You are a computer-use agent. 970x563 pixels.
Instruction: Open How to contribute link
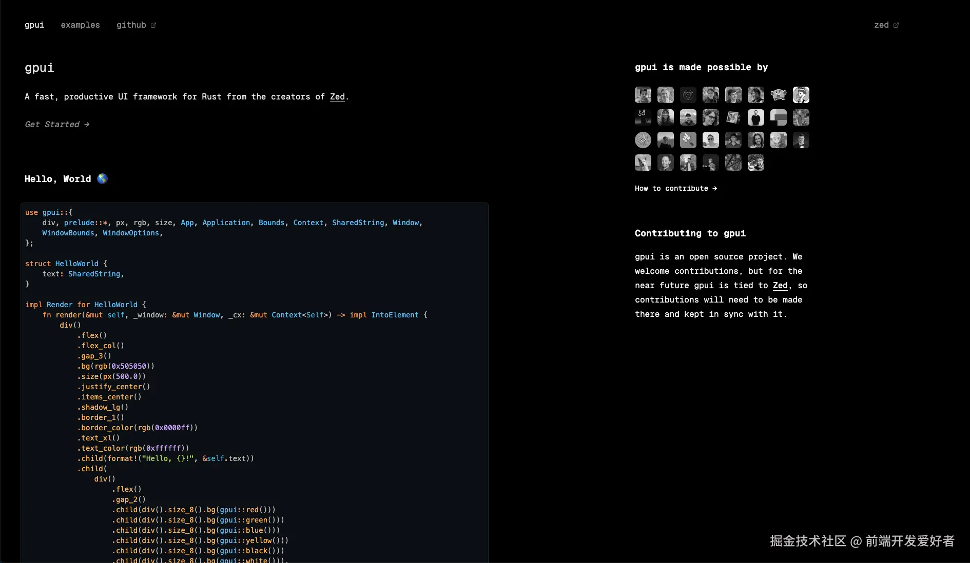(676, 188)
